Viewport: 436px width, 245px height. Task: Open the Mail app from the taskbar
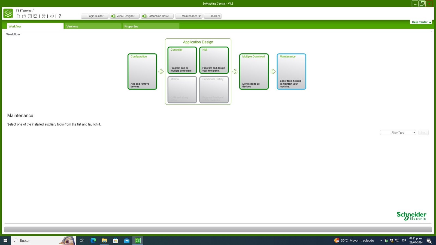click(127, 240)
